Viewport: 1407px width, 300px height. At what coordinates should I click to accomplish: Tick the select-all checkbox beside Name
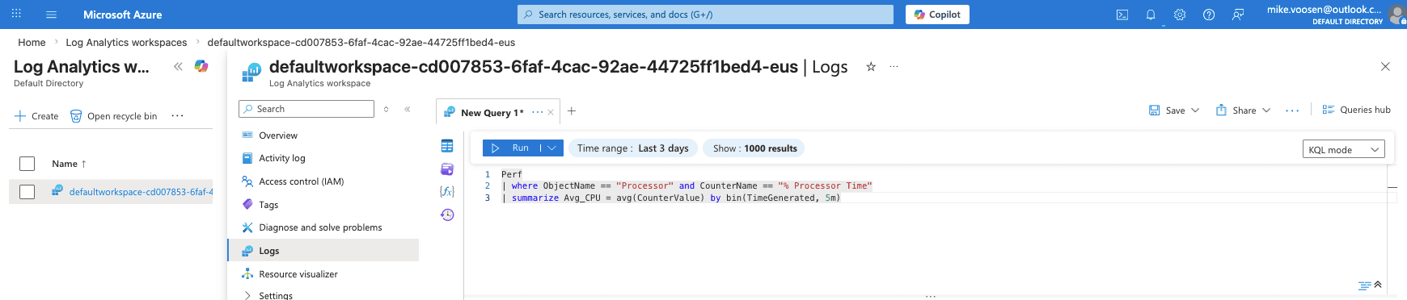(x=27, y=164)
